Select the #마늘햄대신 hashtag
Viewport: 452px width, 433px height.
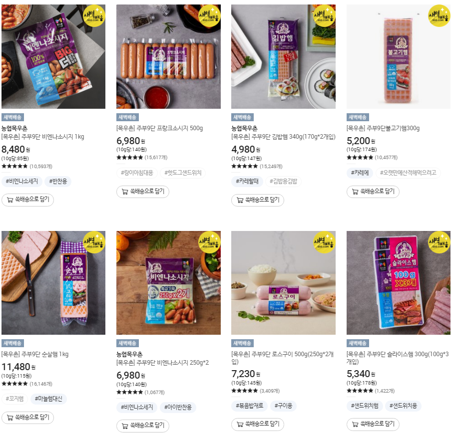pos(48,399)
